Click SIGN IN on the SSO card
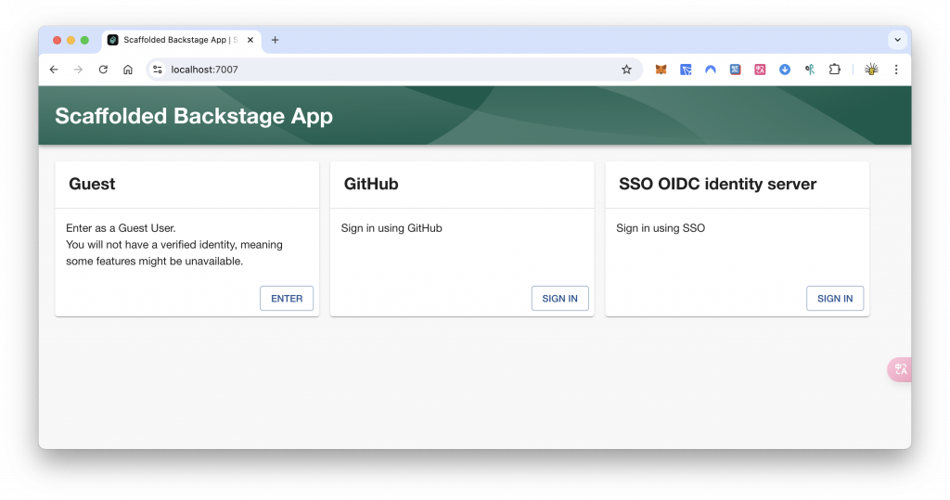The height and width of the screenshot is (500, 950). coord(835,298)
